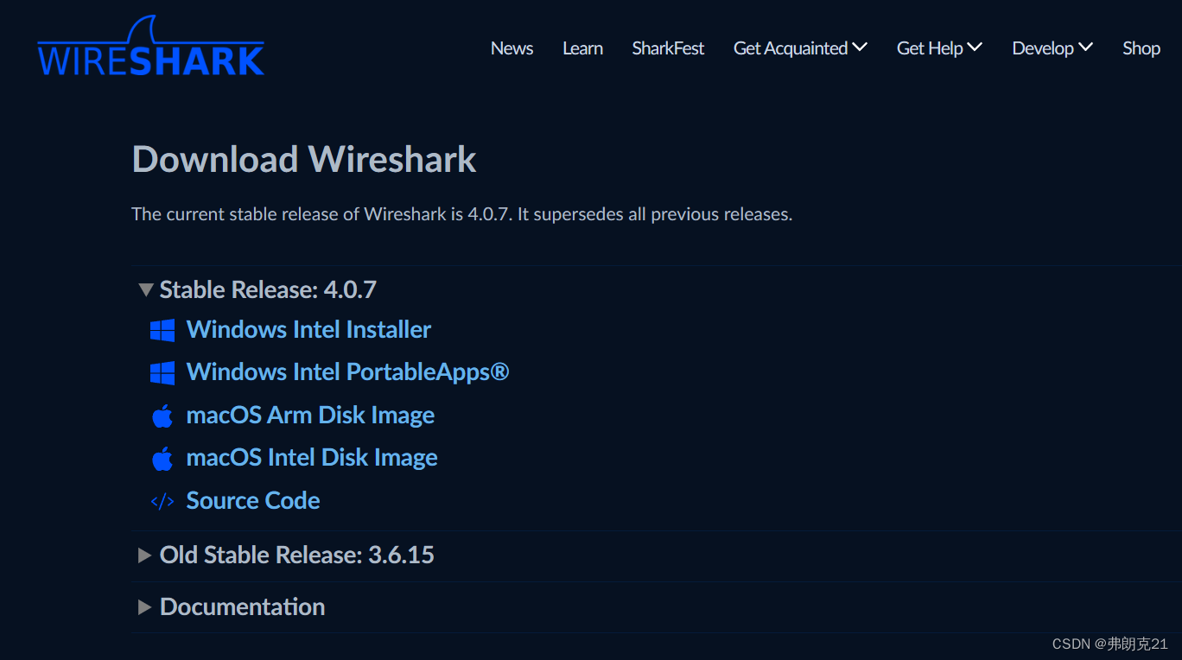Open the Get Acquainted dropdown menu
The width and height of the screenshot is (1182, 660).
[800, 48]
